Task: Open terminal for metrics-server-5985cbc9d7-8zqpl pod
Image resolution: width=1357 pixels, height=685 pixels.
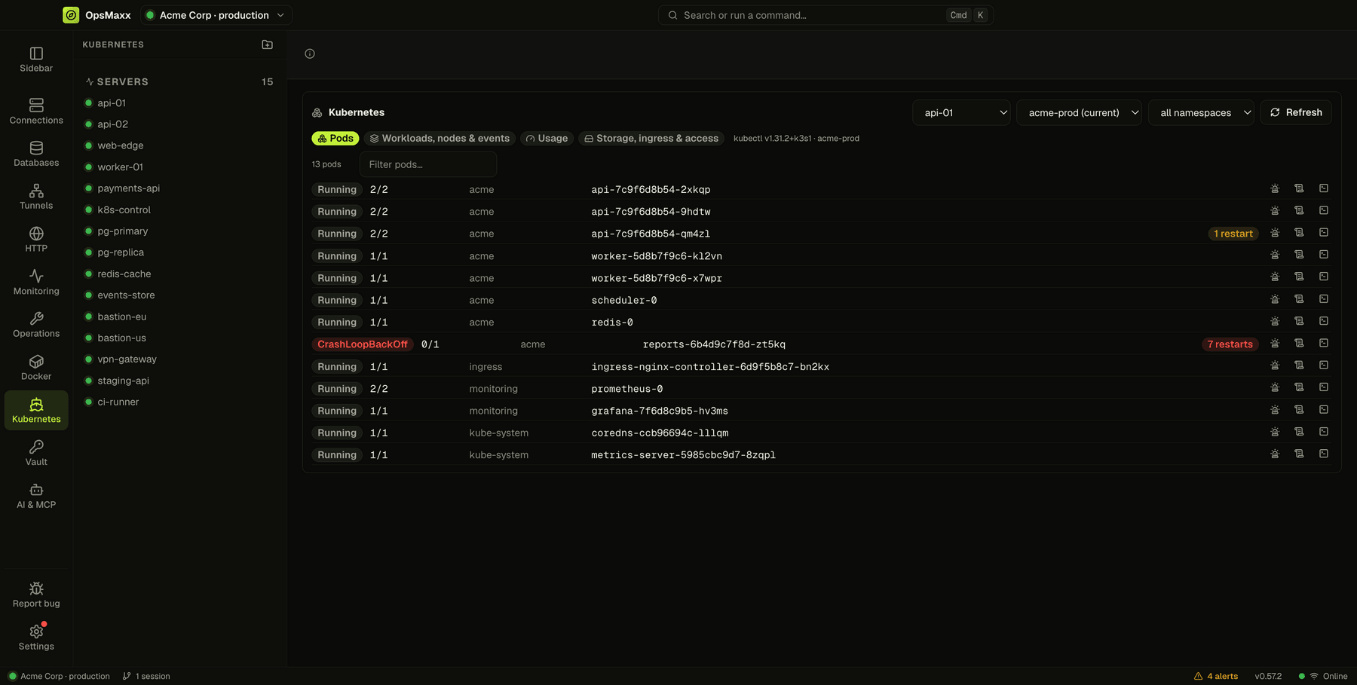Action: (x=1324, y=454)
